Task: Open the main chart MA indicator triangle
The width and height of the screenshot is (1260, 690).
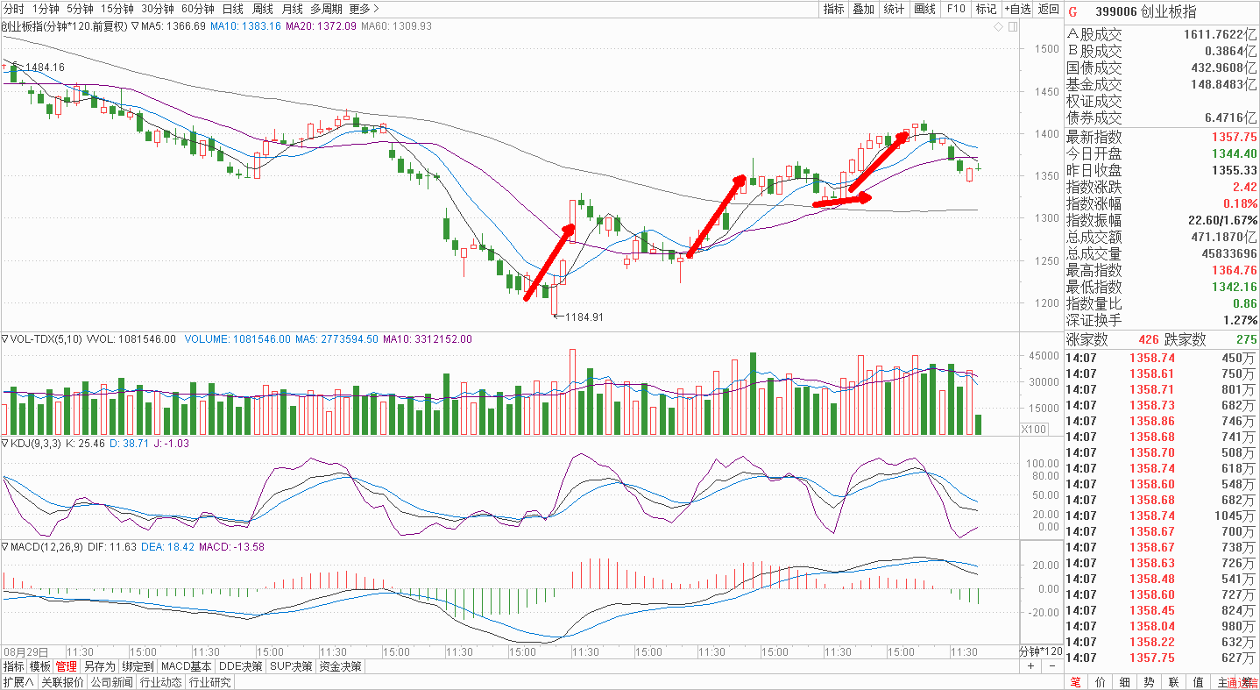Action: click(x=136, y=26)
